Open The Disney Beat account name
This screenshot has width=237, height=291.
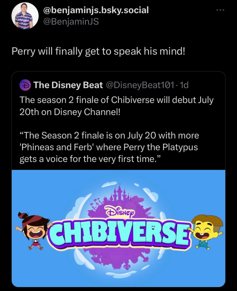pyautogui.click(x=68, y=85)
